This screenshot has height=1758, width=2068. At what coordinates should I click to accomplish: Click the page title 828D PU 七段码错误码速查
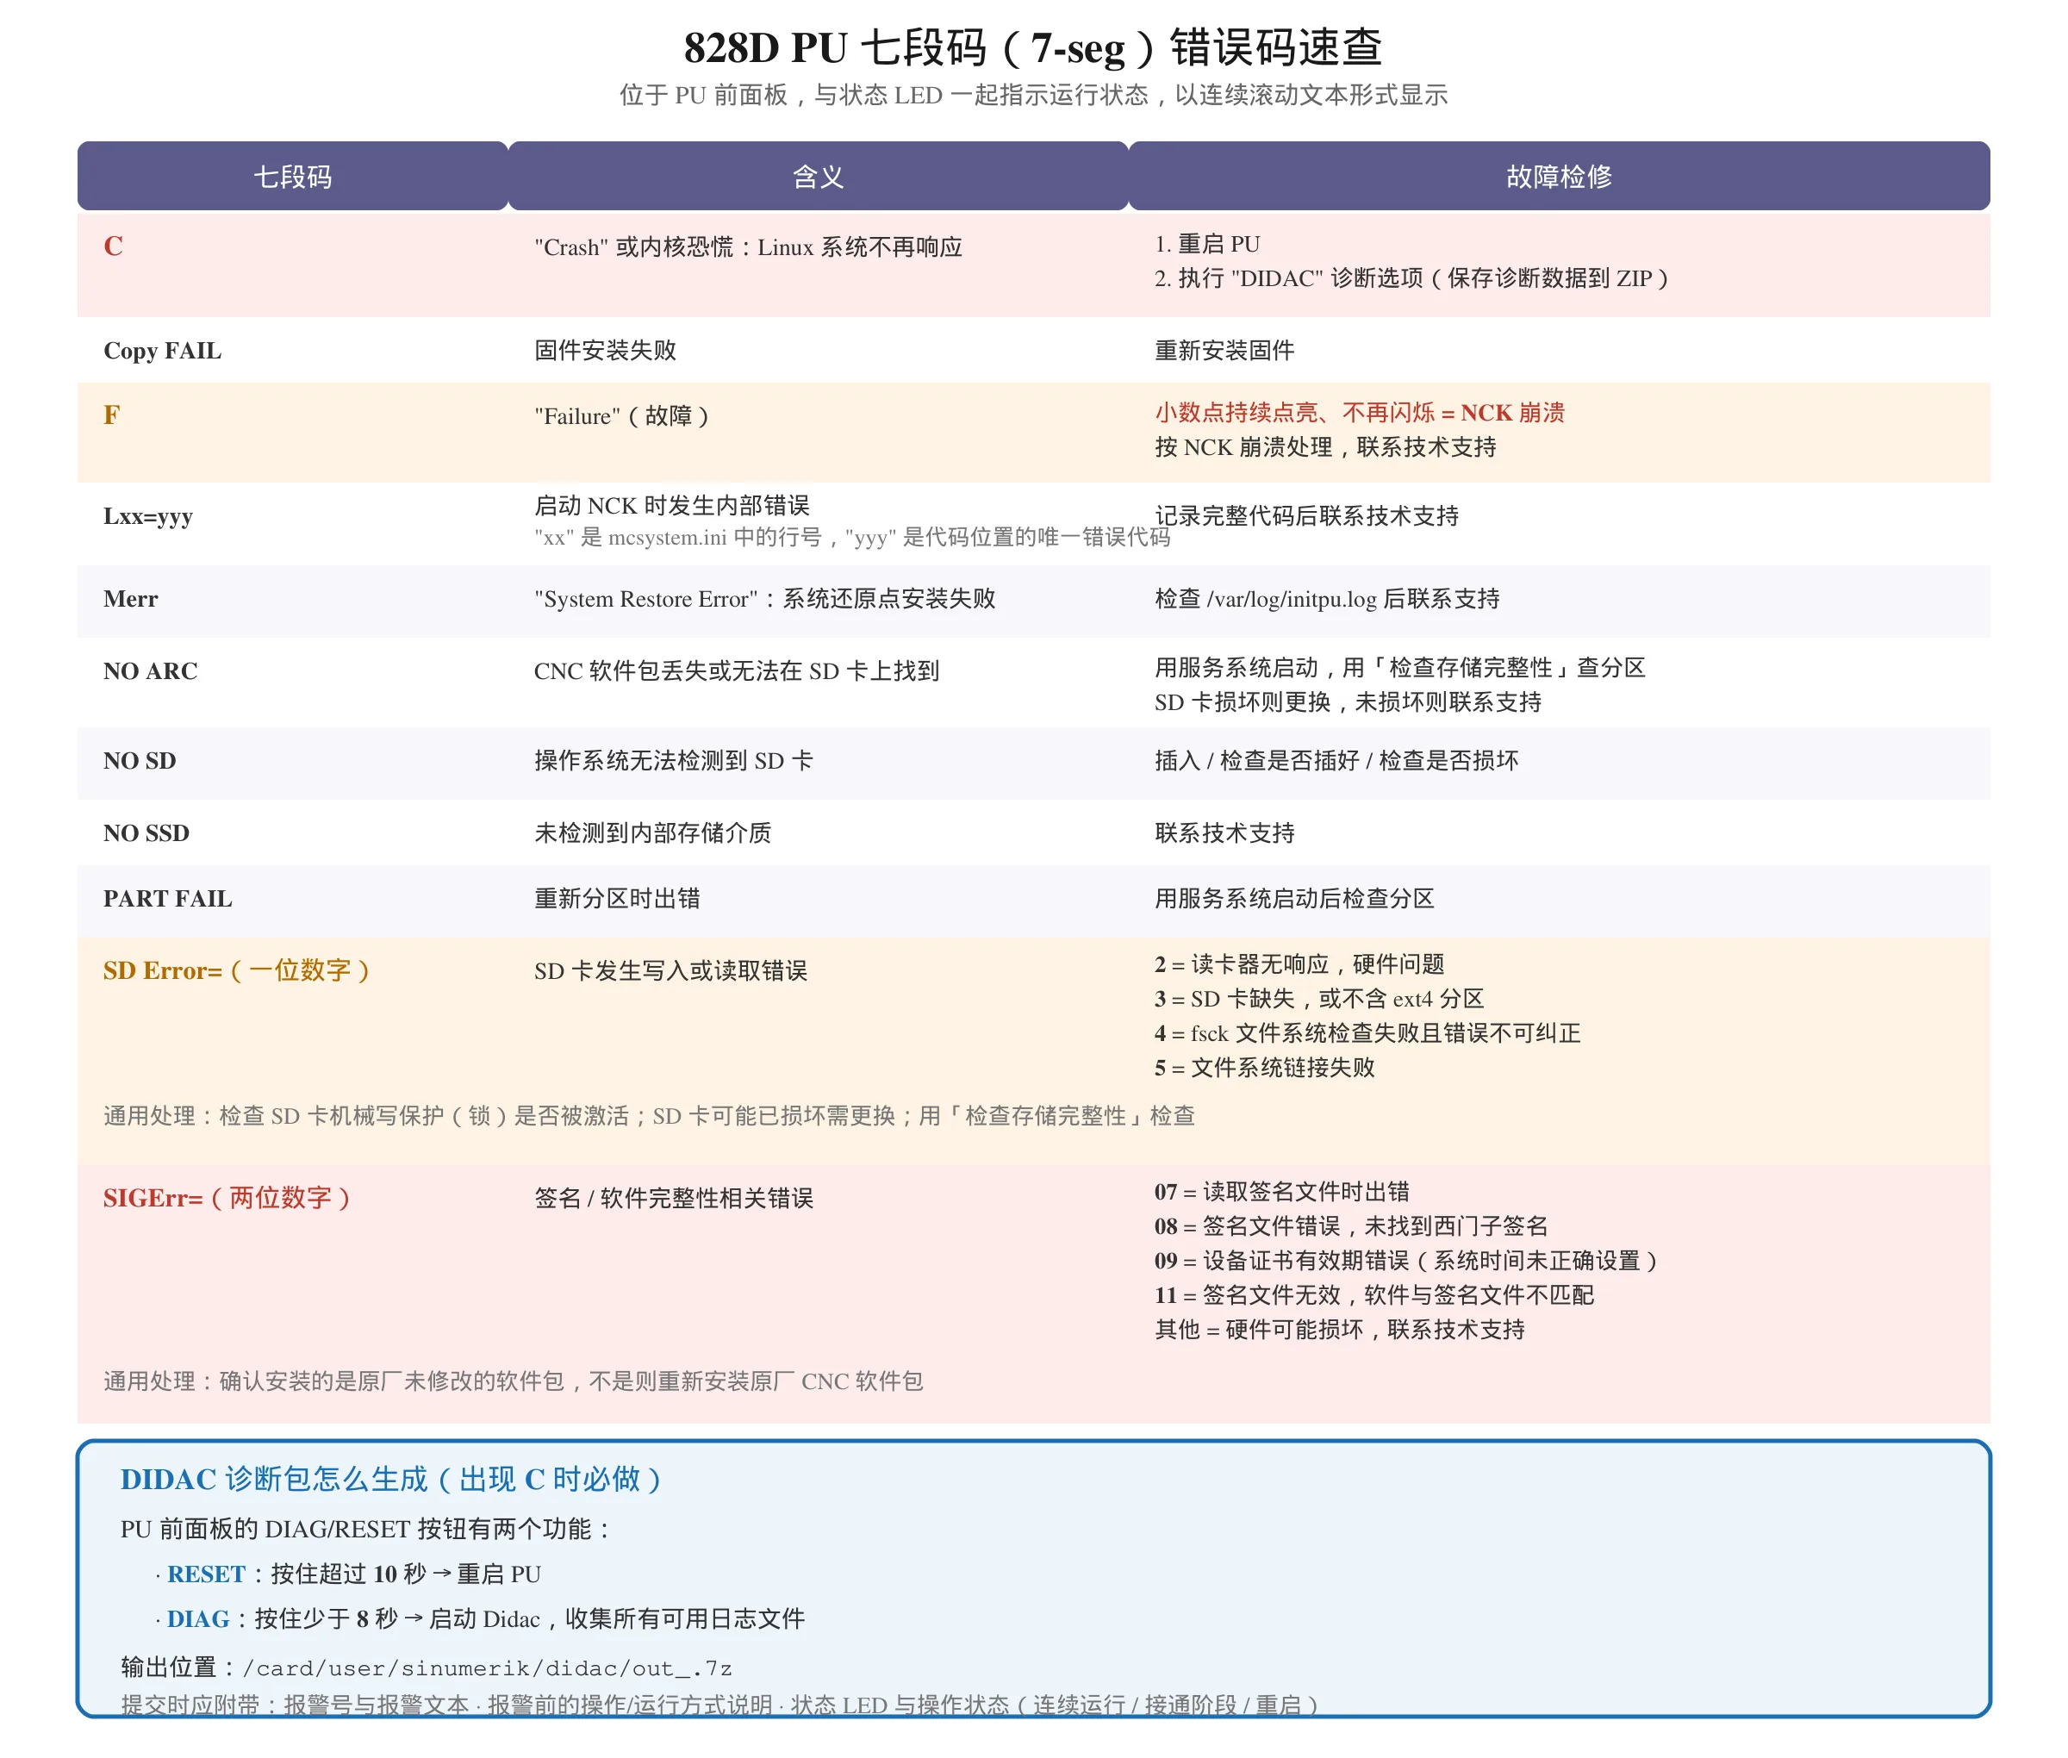click(1033, 47)
